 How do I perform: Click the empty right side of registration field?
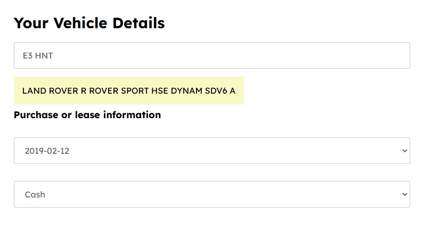tap(320, 55)
